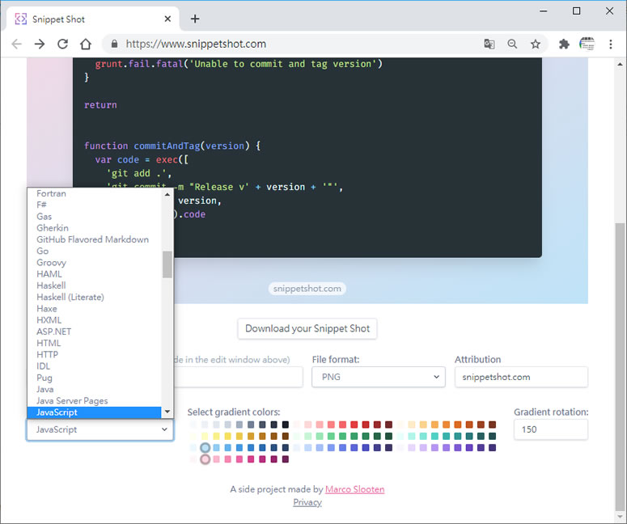This screenshot has width=627, height=524.
Task: Select highlighted JavaScript list option
Action: pos(94,412)
